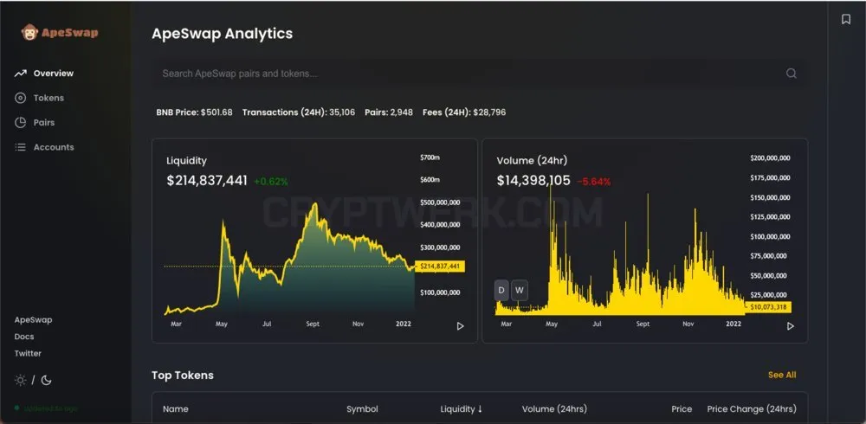866x424 pixels.
Task: Toggle daily view D on Volume chart
Action: tap(501, 291)
